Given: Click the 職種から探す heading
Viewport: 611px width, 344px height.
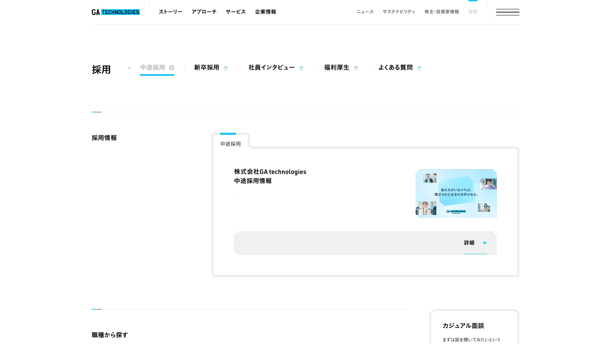Looking at the screenshot, I should tap(110, 335).
